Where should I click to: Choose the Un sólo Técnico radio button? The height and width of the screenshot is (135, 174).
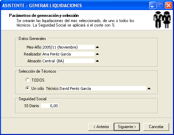(x=28, y=88)
